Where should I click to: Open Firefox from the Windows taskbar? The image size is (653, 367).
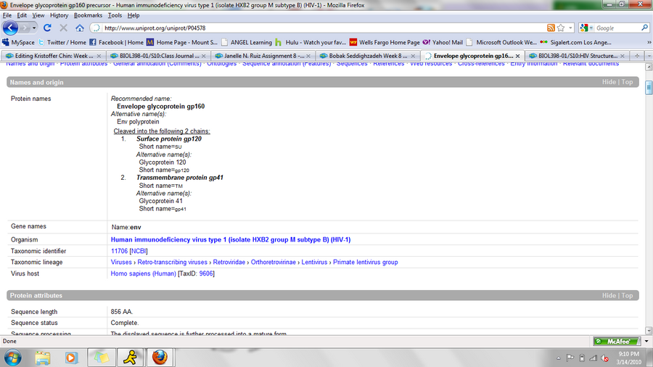160,357
